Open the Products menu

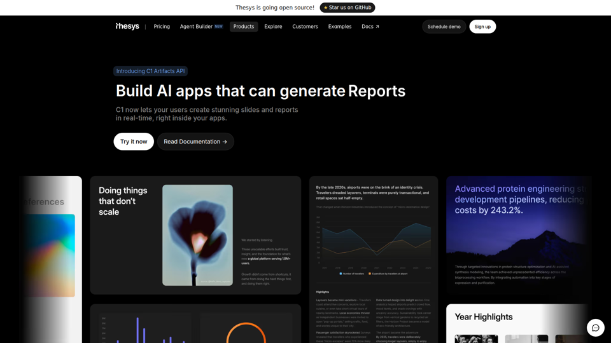click(244, 27)
